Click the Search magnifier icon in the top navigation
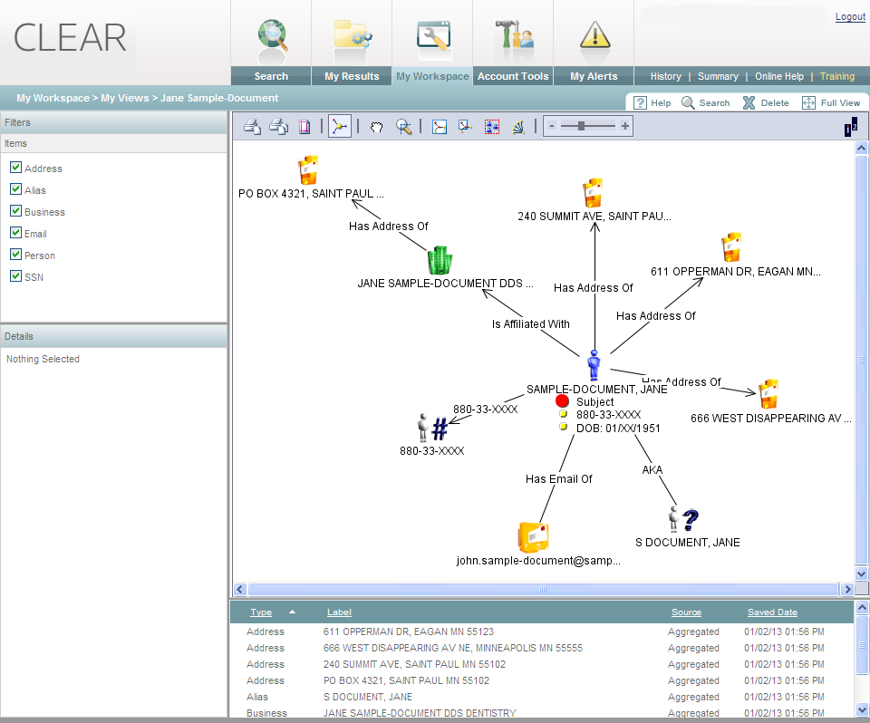This screenshot has height=723, width=870. 271,35
